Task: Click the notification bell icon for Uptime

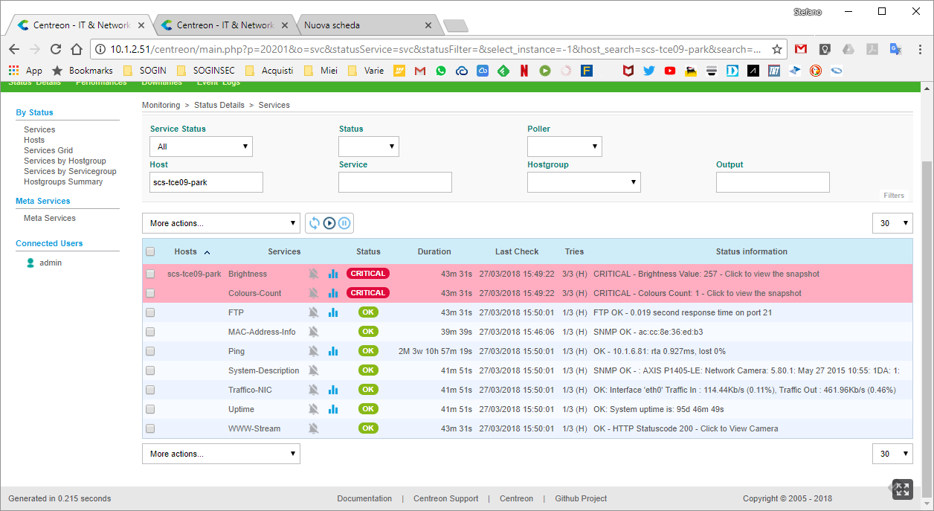Action: (x=314, y=409)
